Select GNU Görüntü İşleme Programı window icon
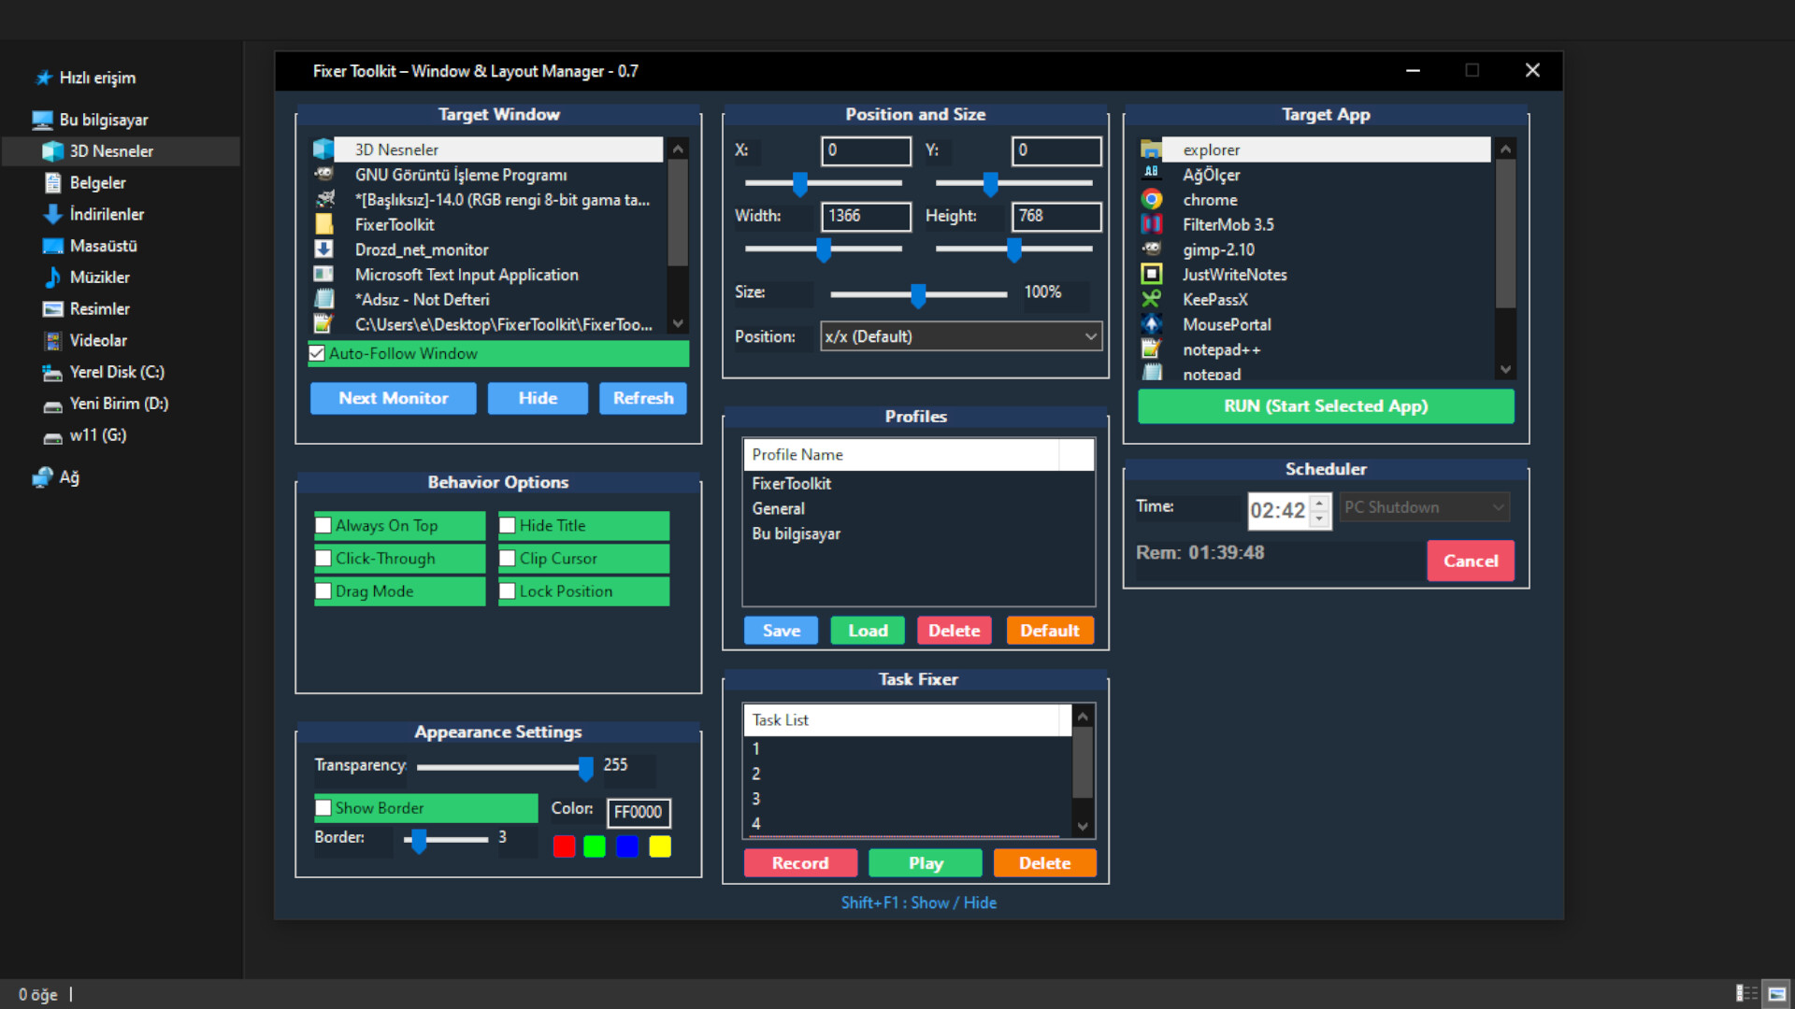Screen dimensions: 1795x1009 click(x=325, y=174)
